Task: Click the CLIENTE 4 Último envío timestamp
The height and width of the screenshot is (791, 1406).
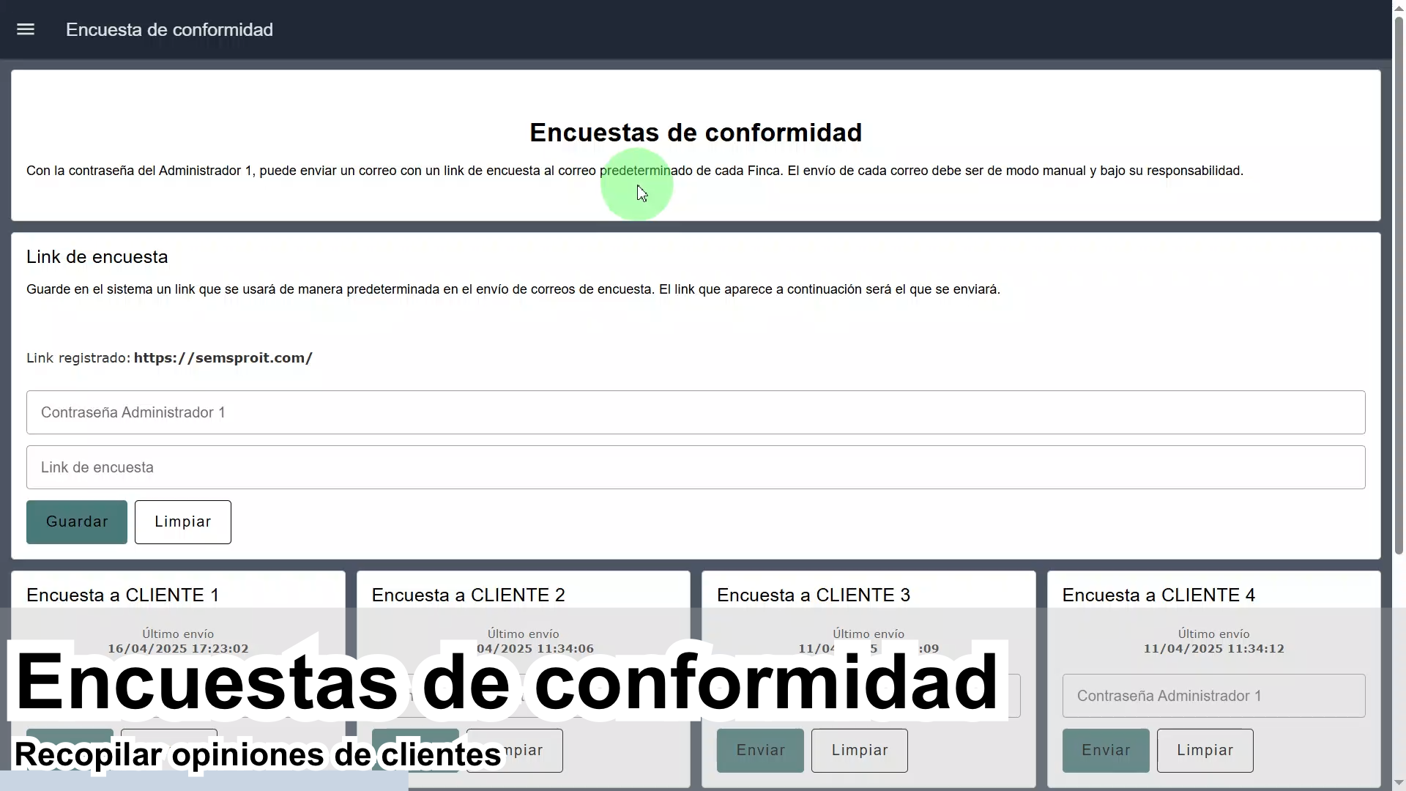Action: tap(1213, 649)
